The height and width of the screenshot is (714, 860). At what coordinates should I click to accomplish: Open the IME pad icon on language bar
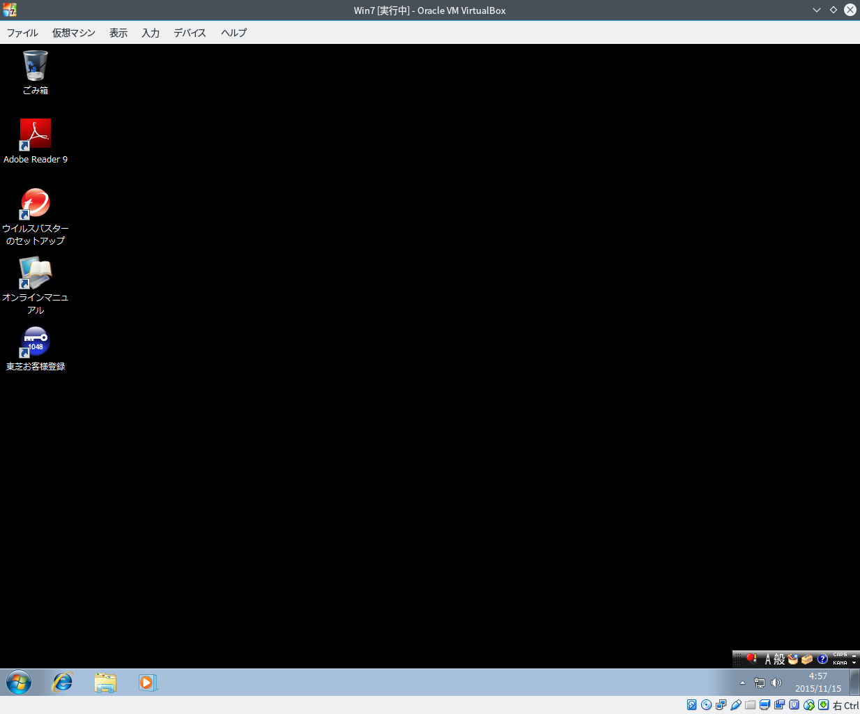[793, 659]
